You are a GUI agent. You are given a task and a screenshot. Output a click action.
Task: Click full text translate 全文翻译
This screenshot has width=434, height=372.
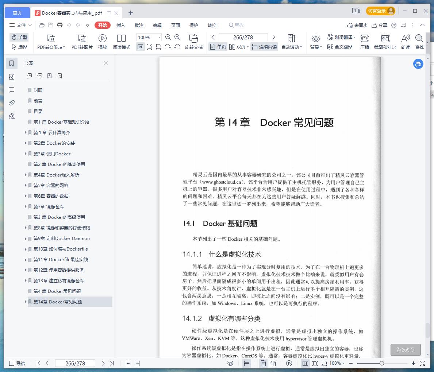[339, 47]
